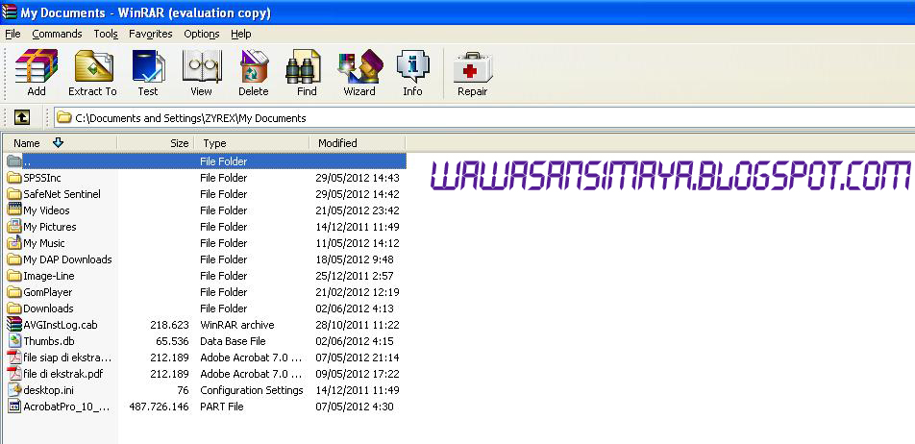
Task: Click size 65.536 of Thumbs.db
Action: click(x=173, y=341)
